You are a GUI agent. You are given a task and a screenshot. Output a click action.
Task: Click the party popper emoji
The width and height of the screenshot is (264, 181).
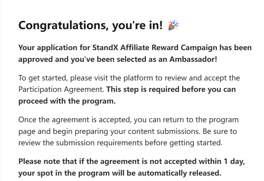coord(173,26)
